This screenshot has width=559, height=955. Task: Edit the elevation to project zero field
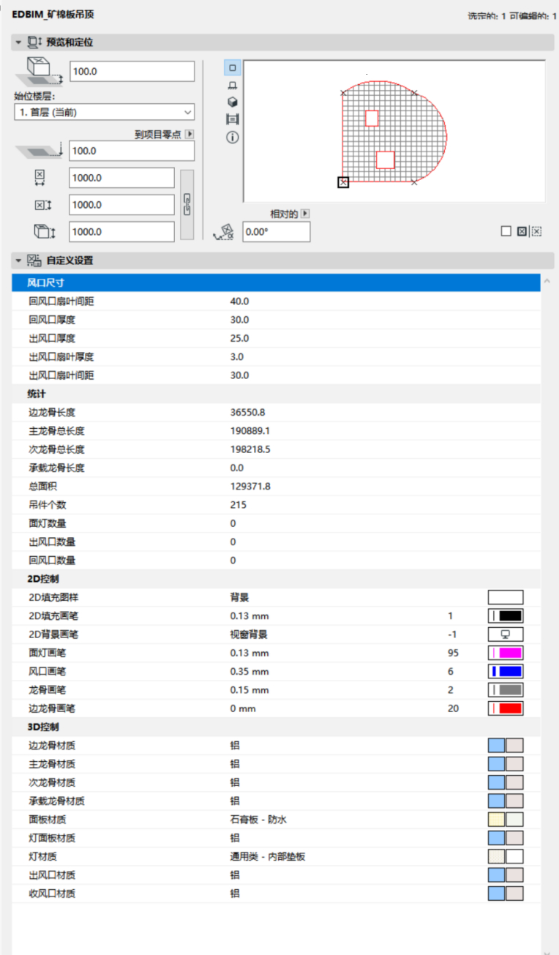132,151
